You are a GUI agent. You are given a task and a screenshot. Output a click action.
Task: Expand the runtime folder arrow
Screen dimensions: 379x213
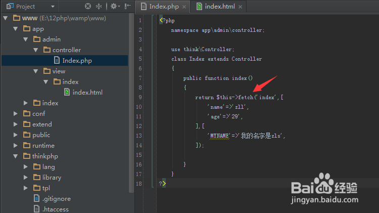point(16,146)
